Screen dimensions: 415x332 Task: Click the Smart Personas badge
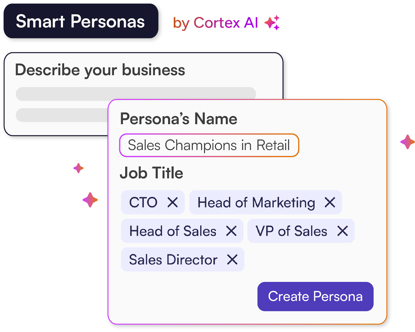point(81,21)
